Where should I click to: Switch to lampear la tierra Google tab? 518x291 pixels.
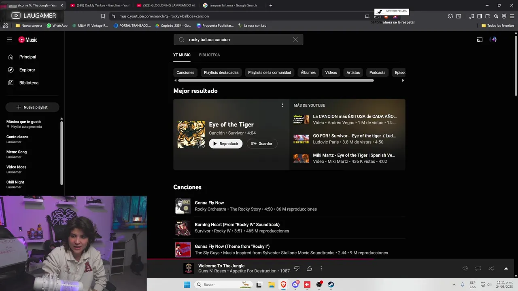point(232,5)
